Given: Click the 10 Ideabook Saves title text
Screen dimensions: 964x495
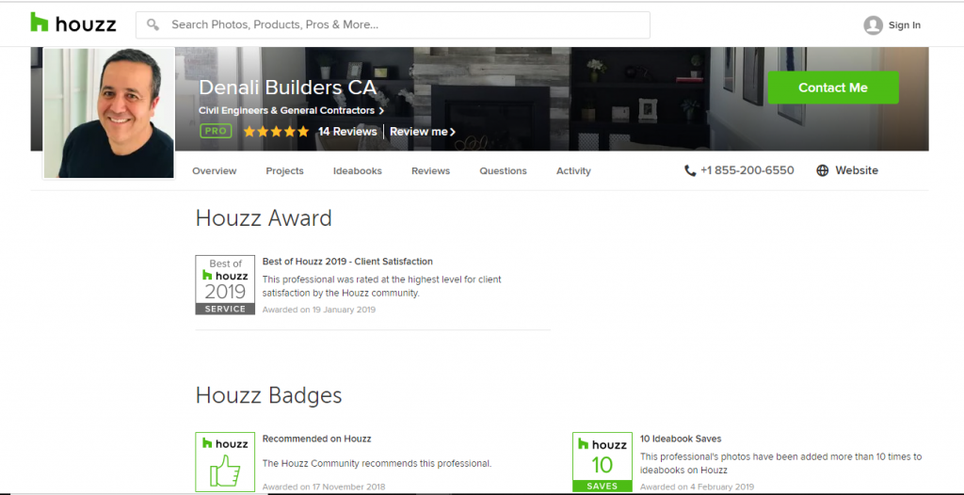Looking at the screenshot, I should (x=681, y=439).
